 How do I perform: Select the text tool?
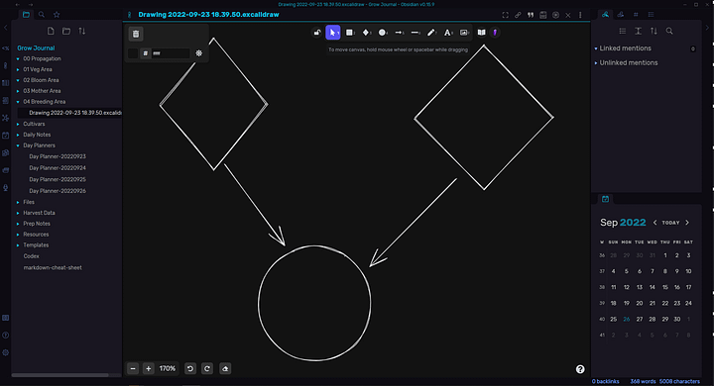(x=447, y=33)
